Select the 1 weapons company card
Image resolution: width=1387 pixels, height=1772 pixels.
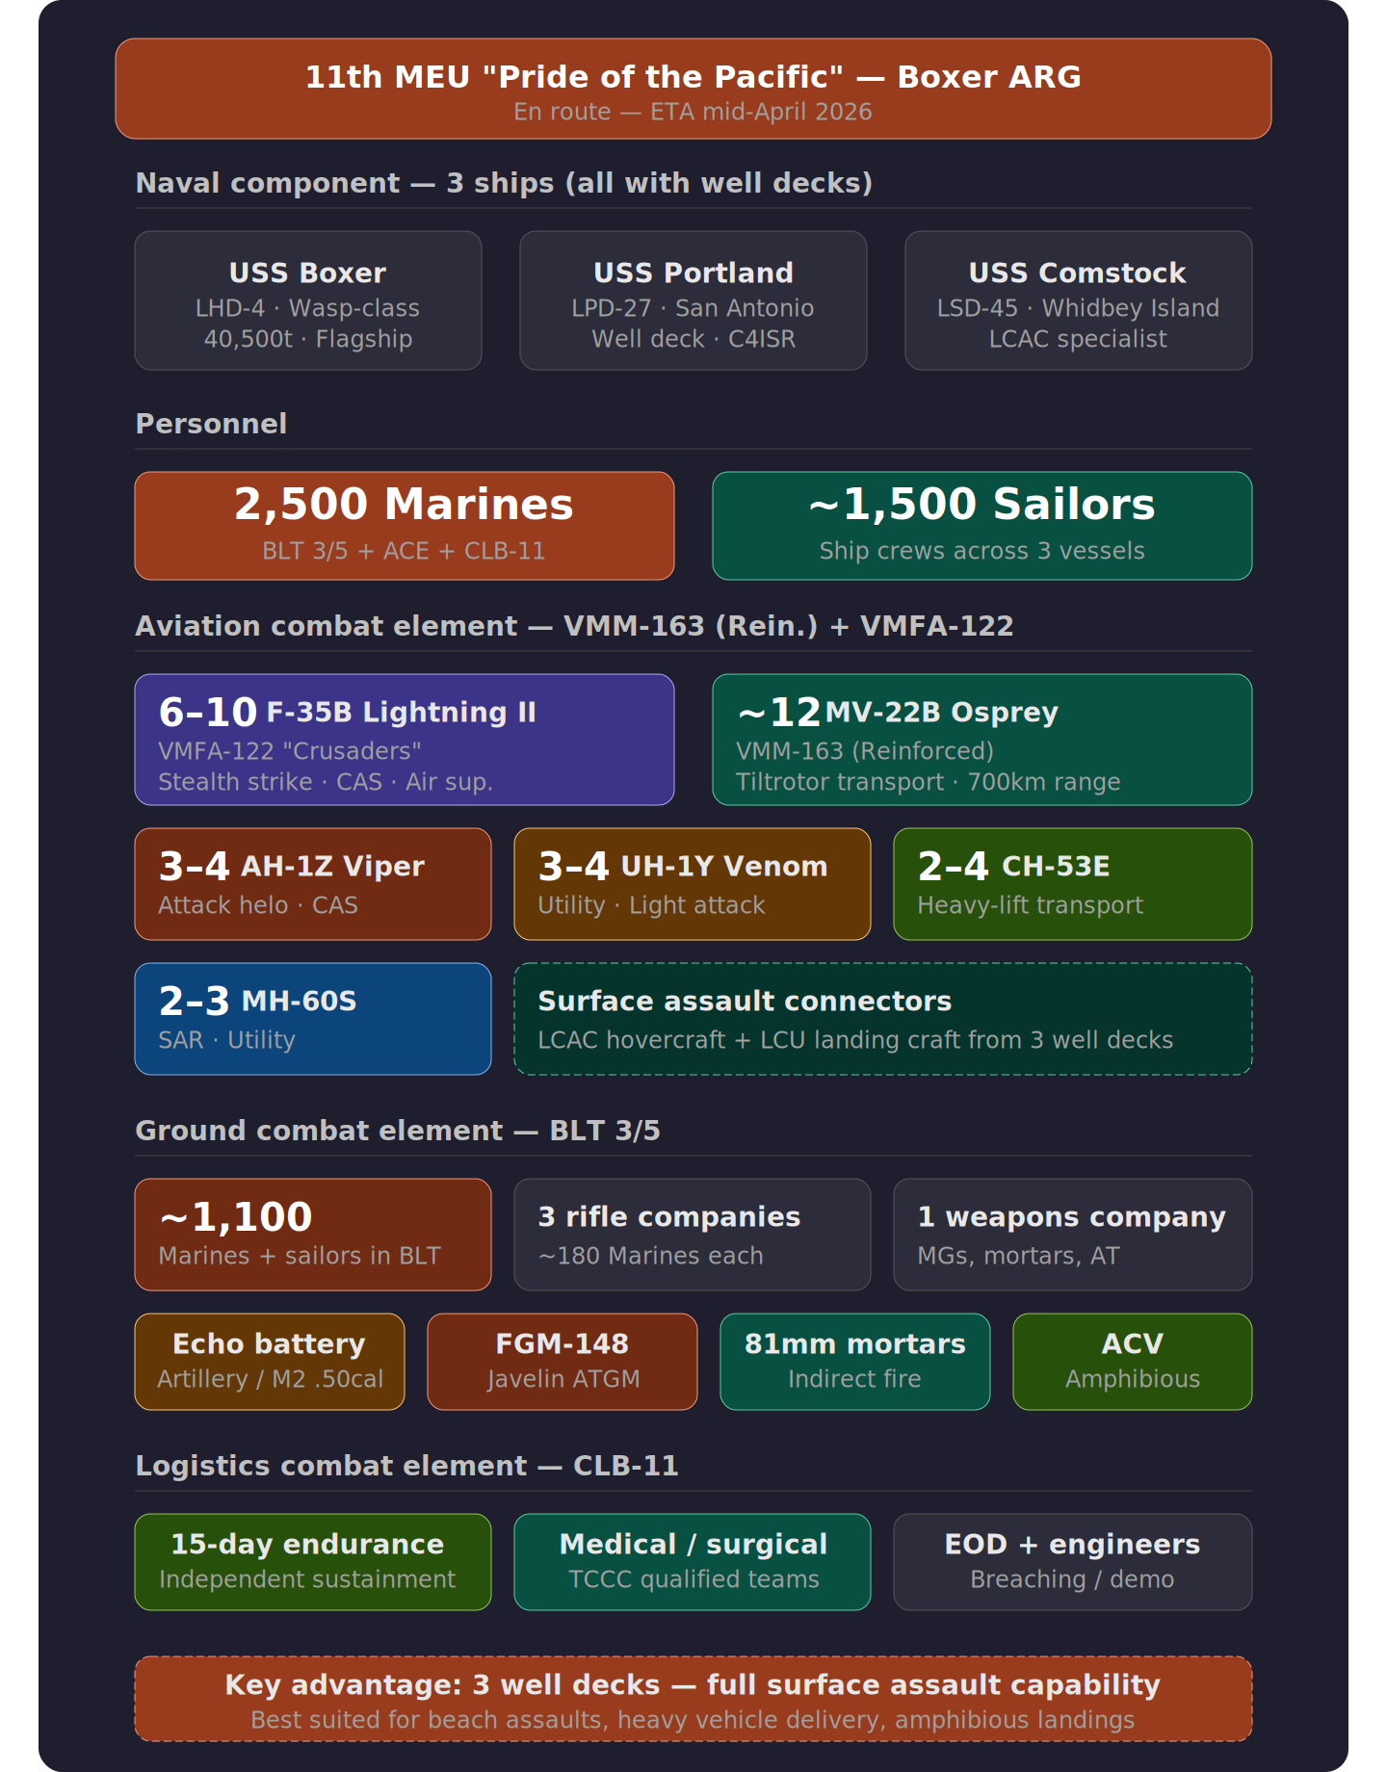pyautogui.click(x=1072, y=1235)
